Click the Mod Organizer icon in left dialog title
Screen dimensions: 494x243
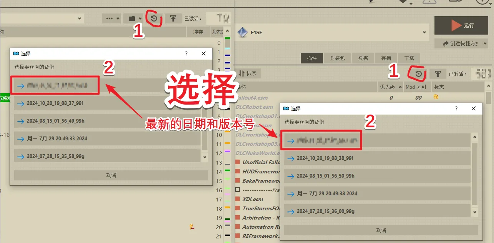click(16, 53)
